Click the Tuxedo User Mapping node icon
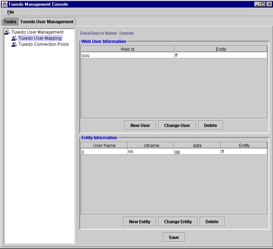This screenshot has height=249, width=273. coord(14,38)
